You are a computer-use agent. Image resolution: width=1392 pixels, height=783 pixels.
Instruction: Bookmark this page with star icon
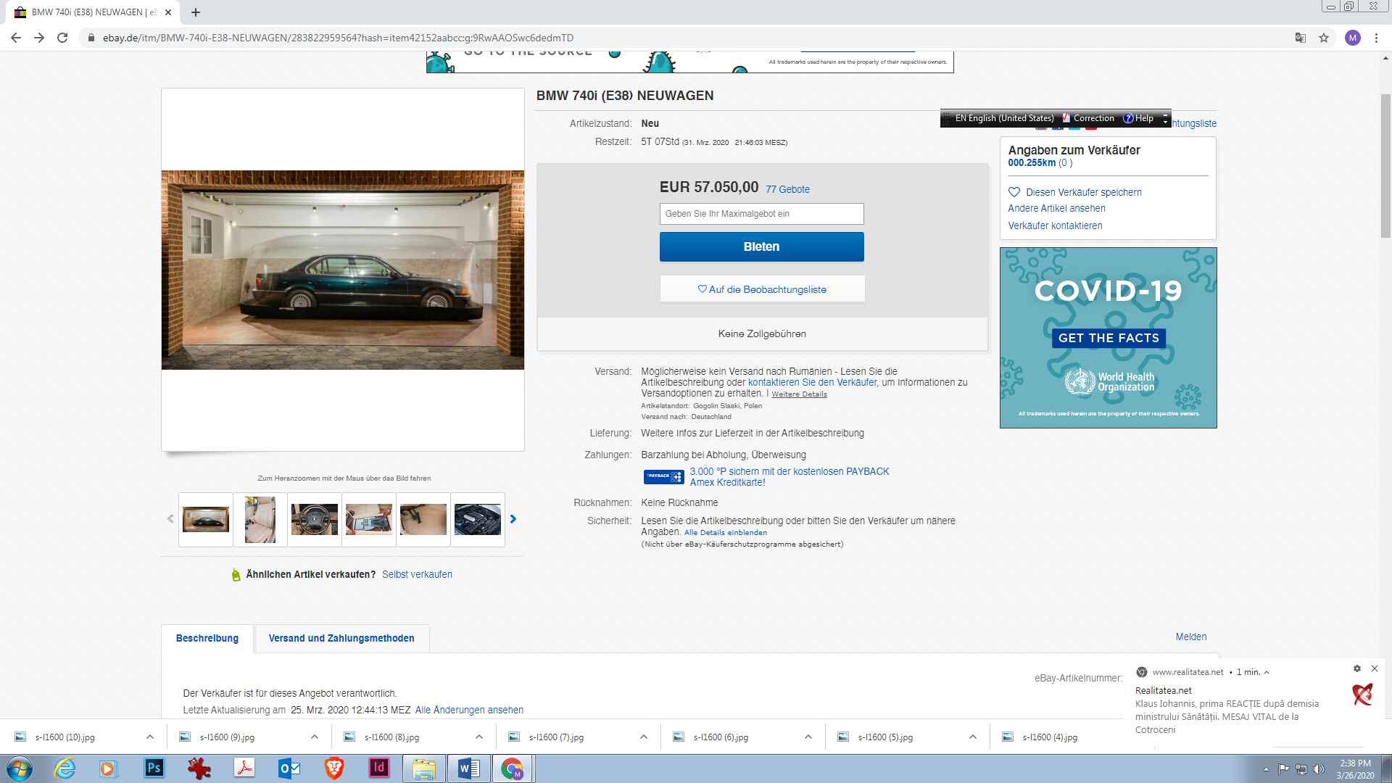point(1324,38)
